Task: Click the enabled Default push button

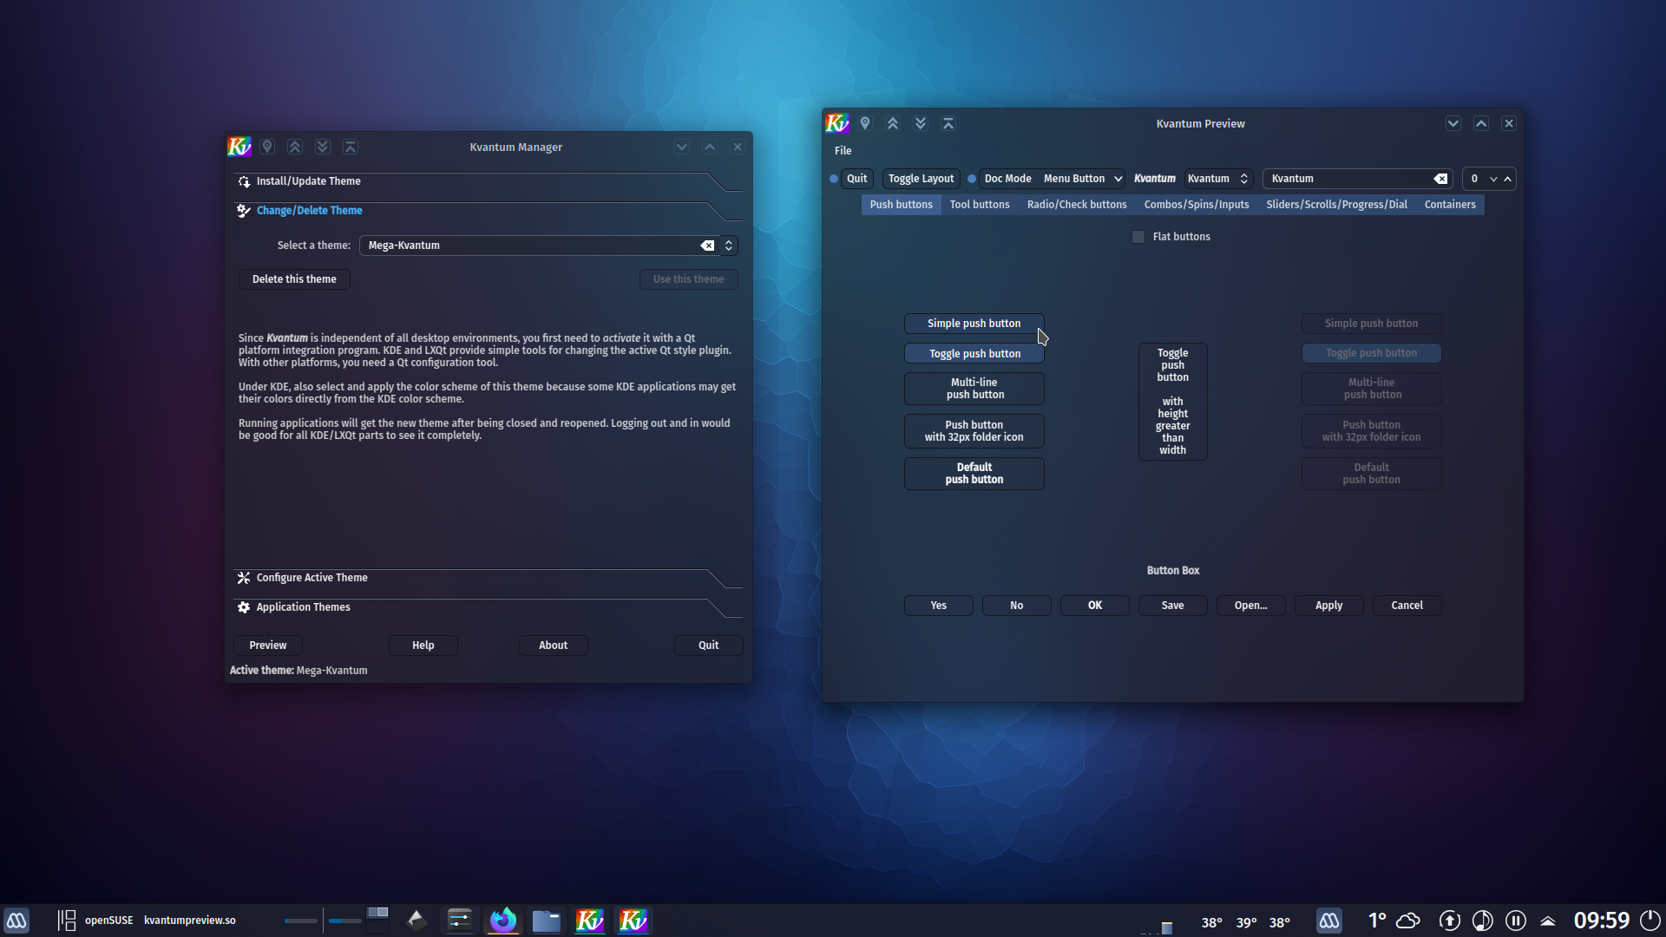Action: (974, 474)
